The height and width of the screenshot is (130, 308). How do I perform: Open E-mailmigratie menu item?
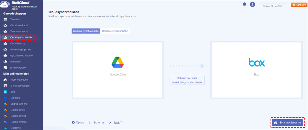click(x=18, y=68)
